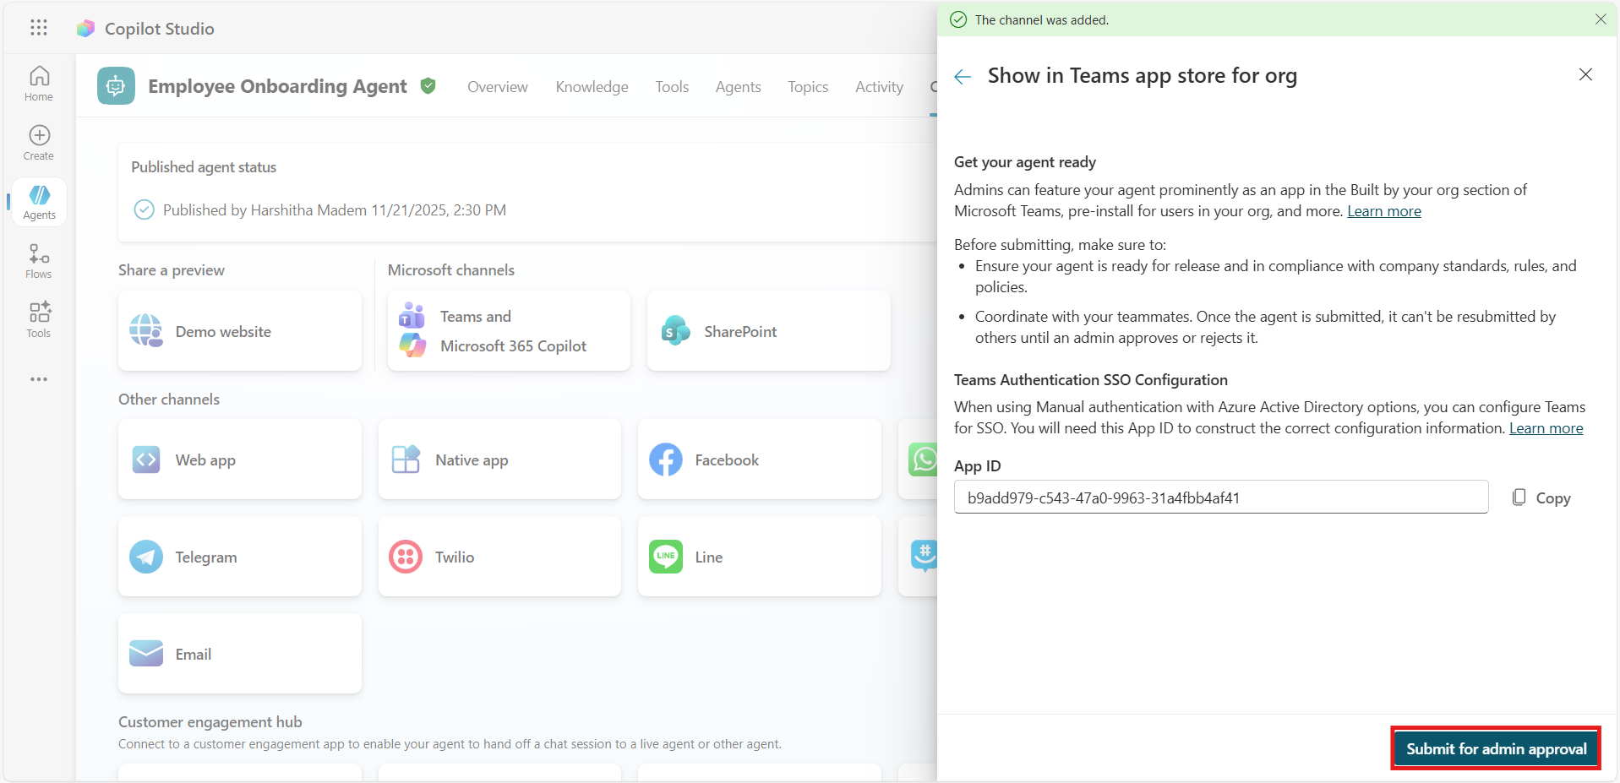This screenshot has height=783, width=1620.
Task: Open Tools in the left sidebar
Action: [39, 320]
